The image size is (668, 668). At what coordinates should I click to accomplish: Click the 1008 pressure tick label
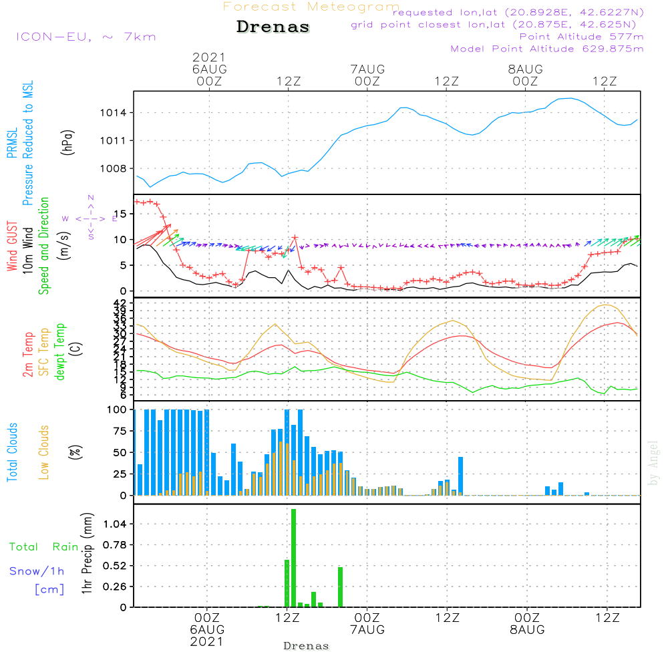point(114,169)
